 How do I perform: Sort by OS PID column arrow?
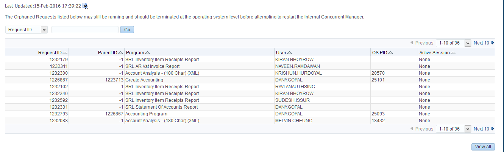coord(391,53)
